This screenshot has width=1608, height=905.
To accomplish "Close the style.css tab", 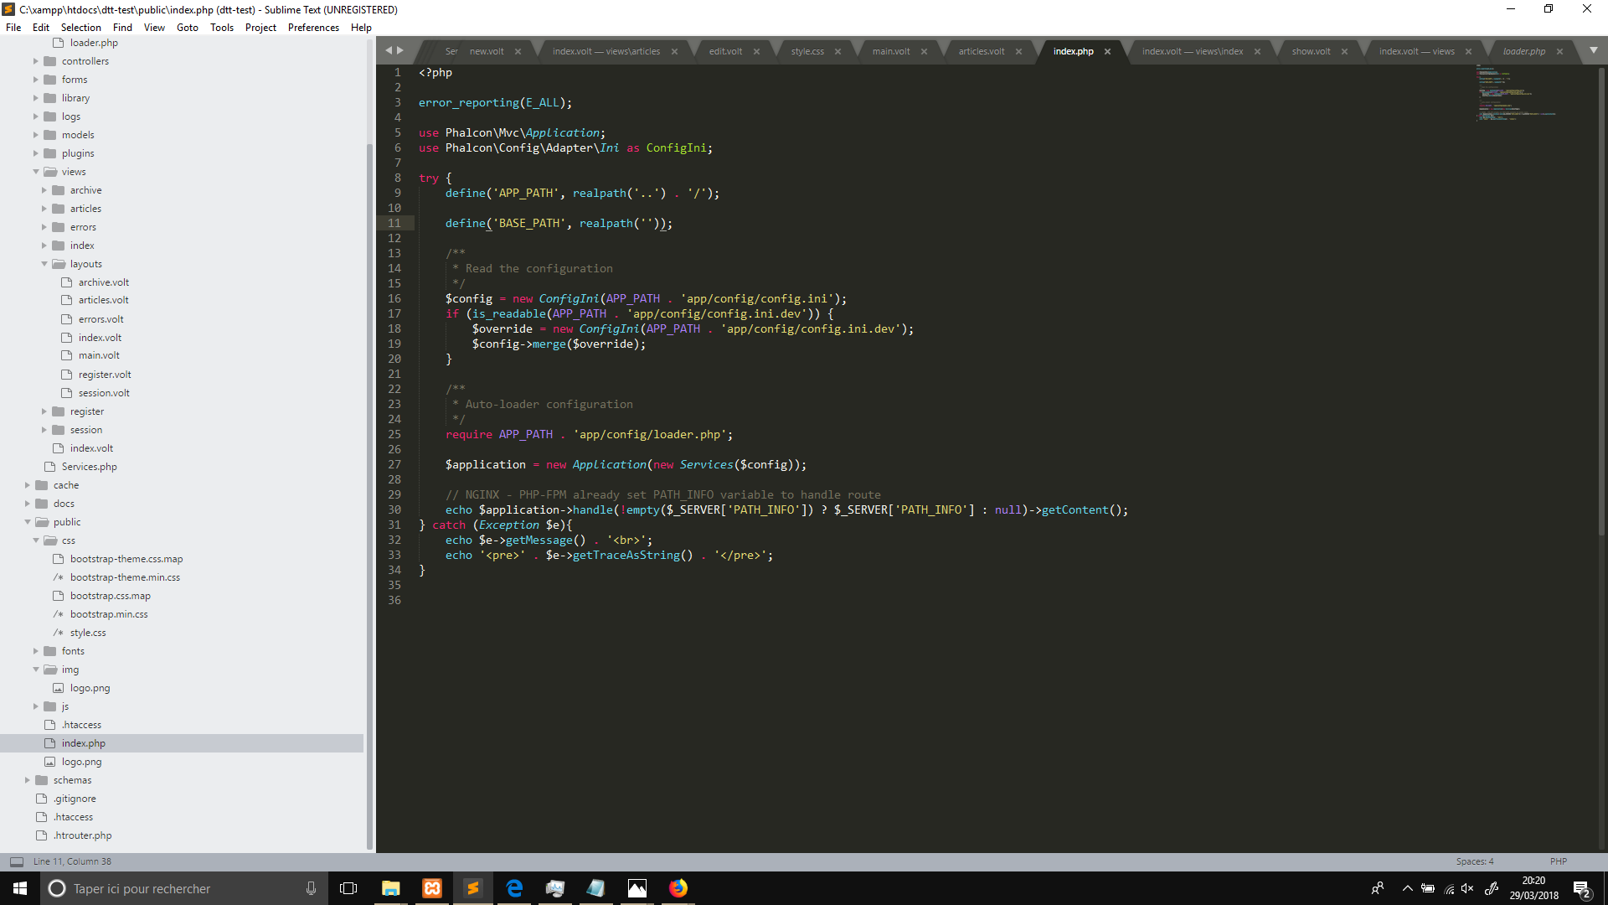I will pos(837,52).
